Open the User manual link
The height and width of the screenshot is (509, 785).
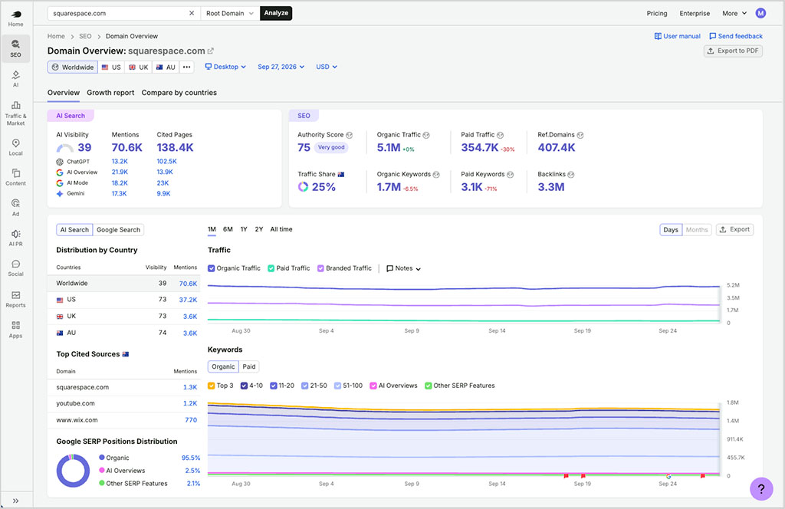pos(678,36)
